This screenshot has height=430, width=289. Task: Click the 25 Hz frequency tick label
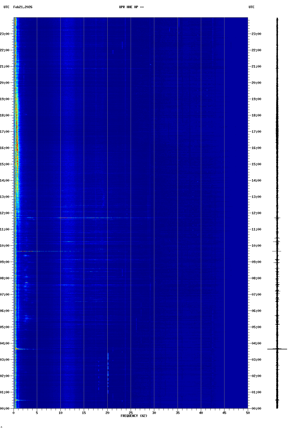(x=131, y=413)
